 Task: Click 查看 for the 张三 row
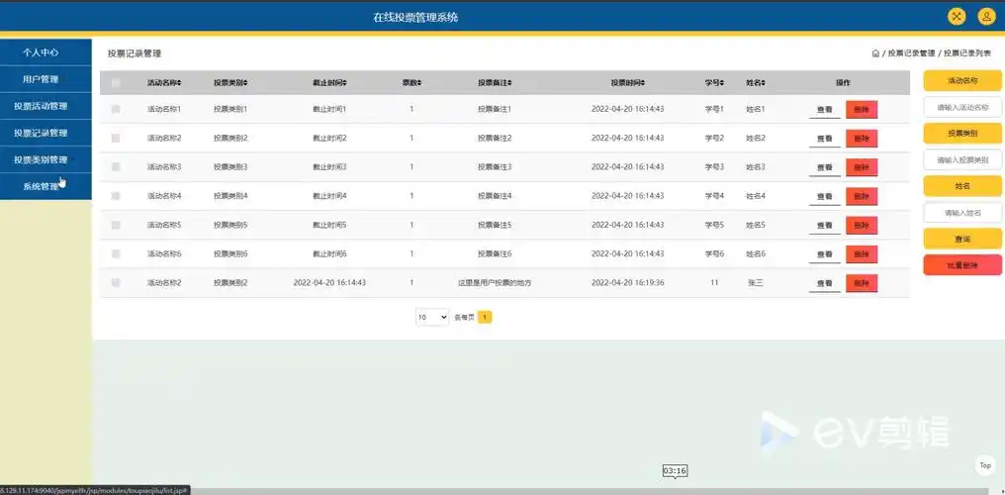click(824, 284)
